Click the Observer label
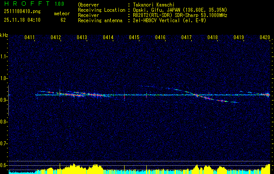Viewport: 274px width, 174px height. point(88,5)
